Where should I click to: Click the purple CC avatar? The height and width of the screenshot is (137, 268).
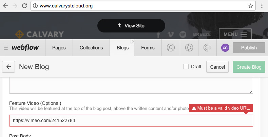(x=225, y=48)
